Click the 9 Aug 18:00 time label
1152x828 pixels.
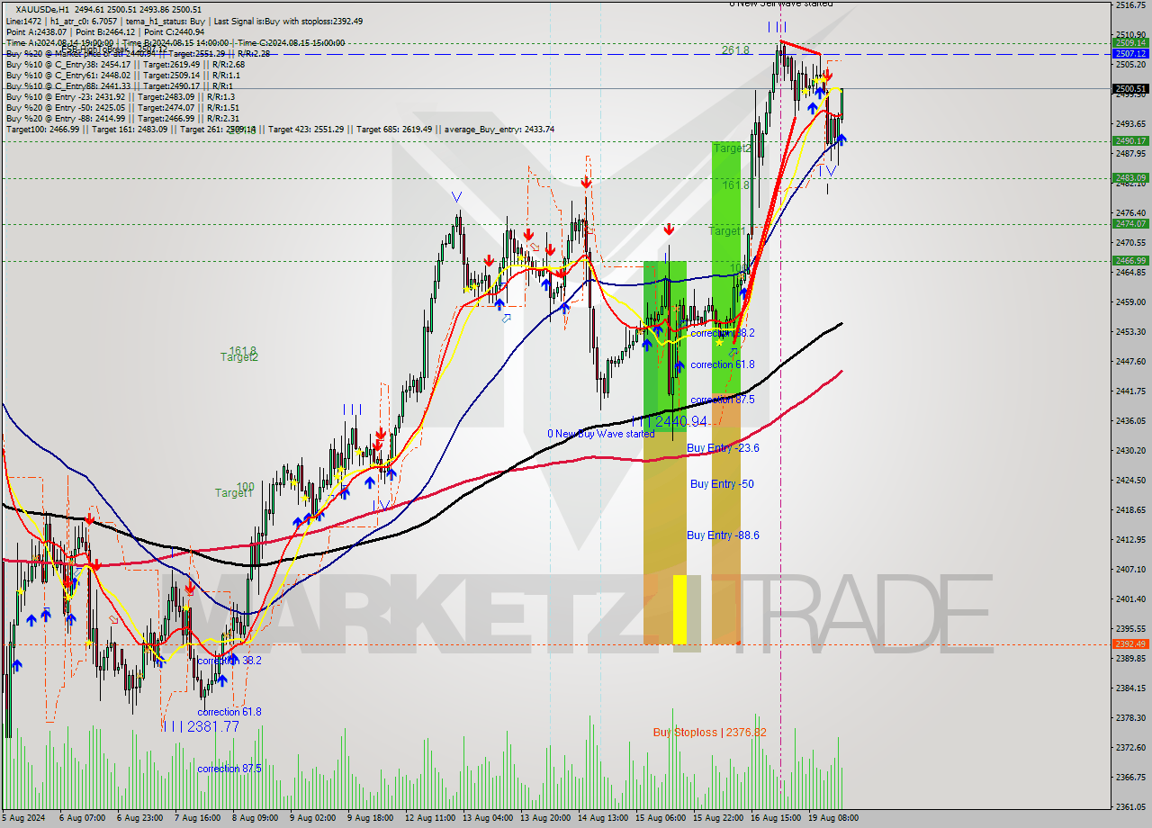point(370,818)
